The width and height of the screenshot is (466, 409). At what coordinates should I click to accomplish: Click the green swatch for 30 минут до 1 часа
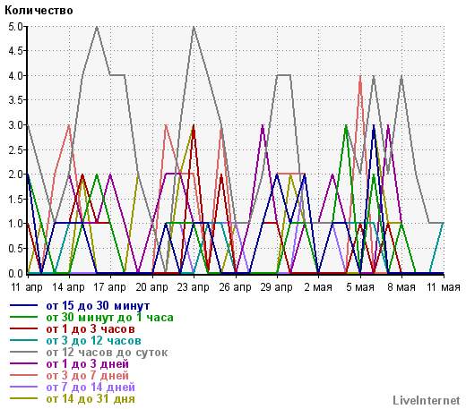click(24, 317)
